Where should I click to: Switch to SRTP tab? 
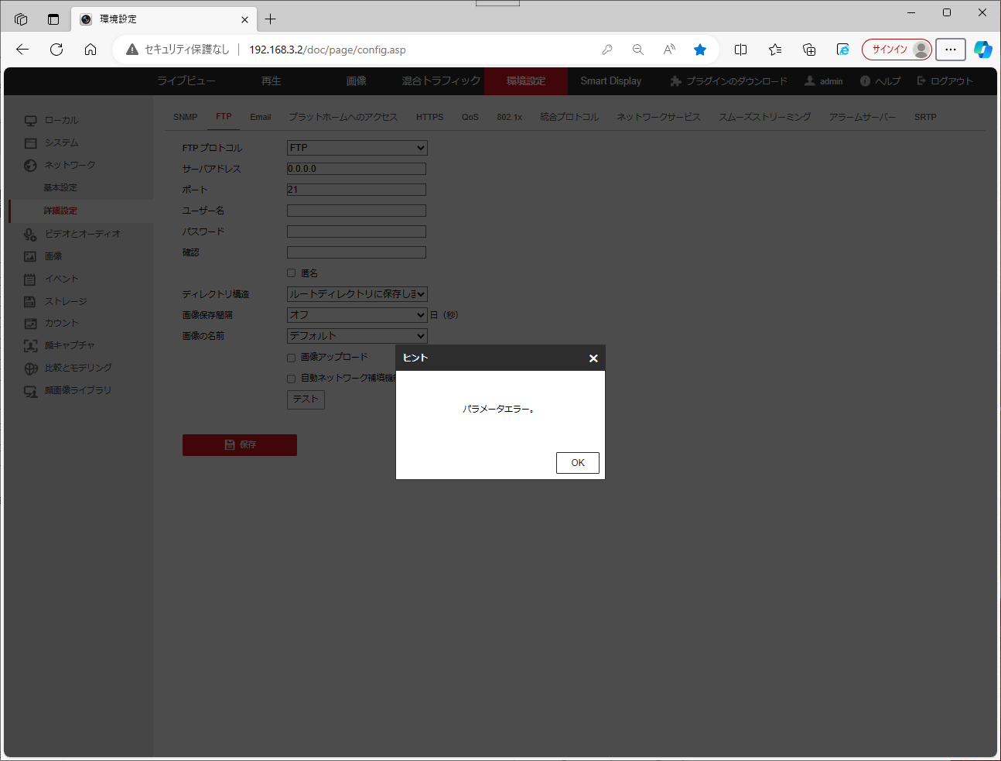[925, 117]
